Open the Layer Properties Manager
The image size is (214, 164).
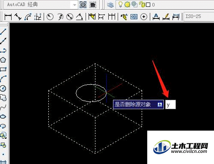coord(110,5)
